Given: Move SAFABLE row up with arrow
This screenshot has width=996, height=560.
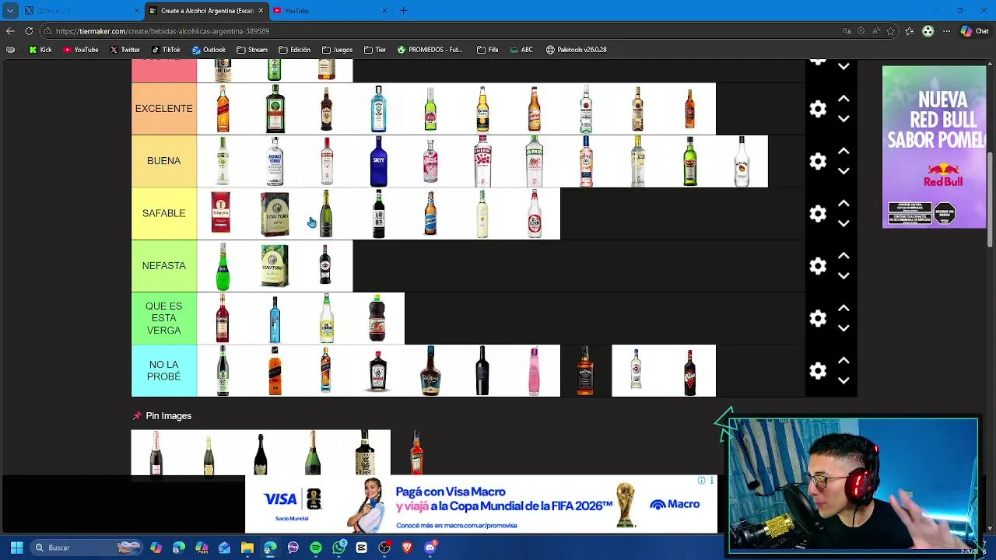Looking at the screenshot, I should click(x=843, y=203).
